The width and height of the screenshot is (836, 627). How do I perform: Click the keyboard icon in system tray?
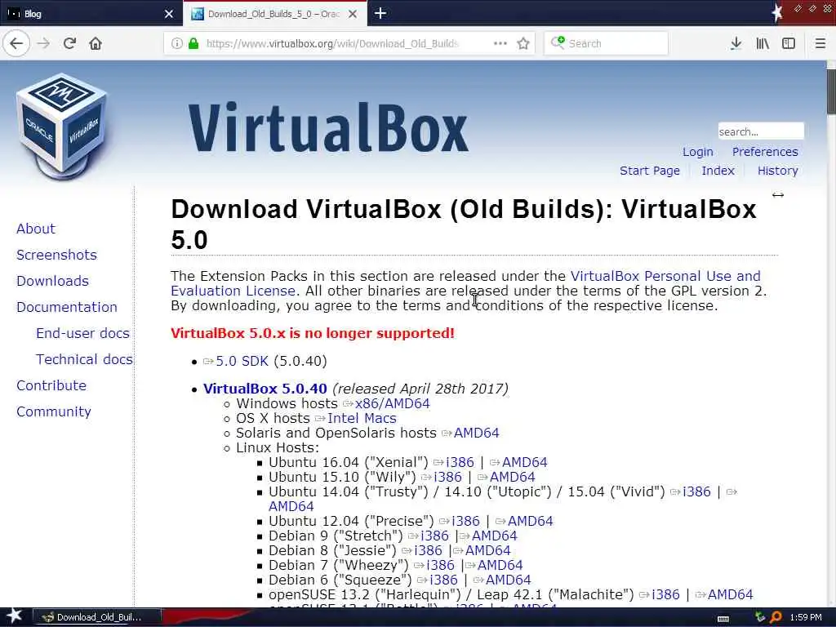tap(723, 618)
